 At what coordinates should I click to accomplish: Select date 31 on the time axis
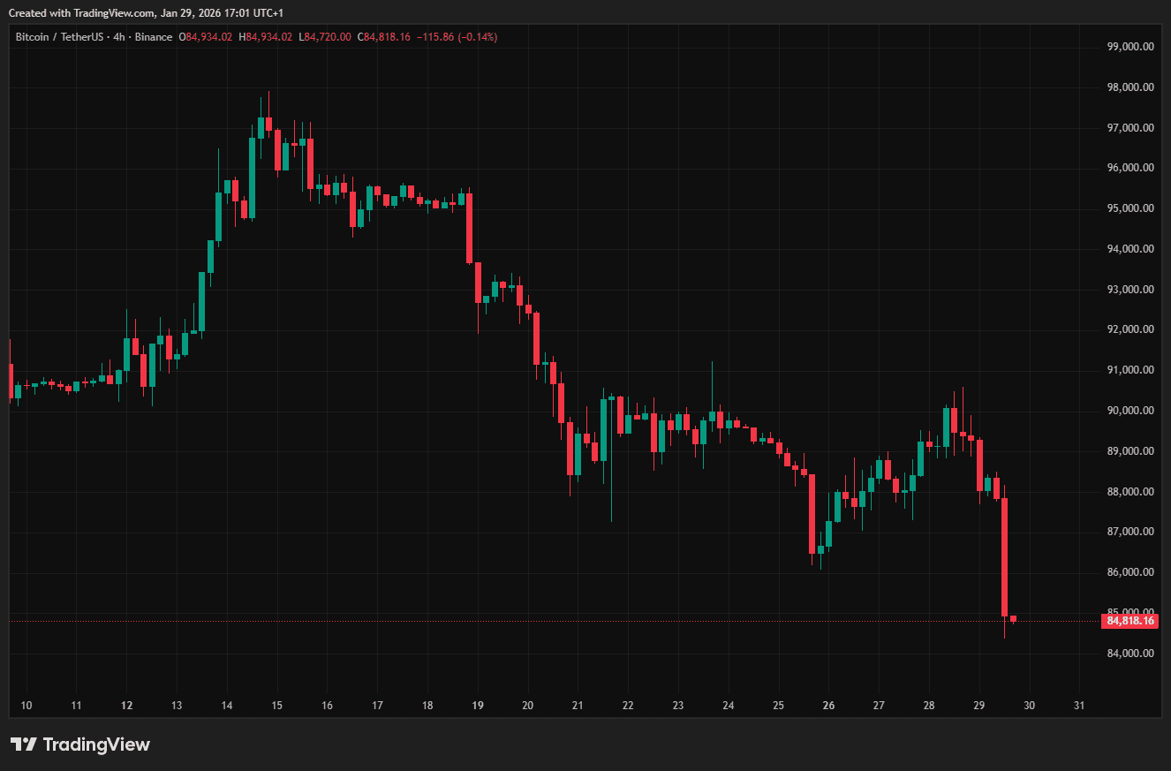pyautogui.click(x=1079, y=706)
